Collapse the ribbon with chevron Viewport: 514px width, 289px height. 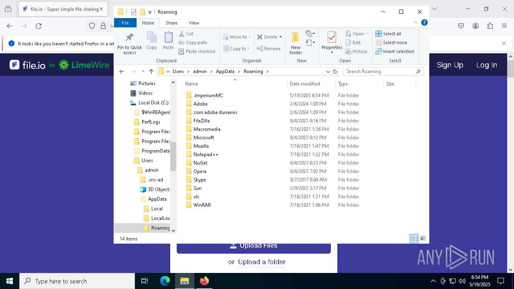(x=416, y=23)
